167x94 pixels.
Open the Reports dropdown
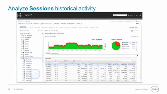138,21
